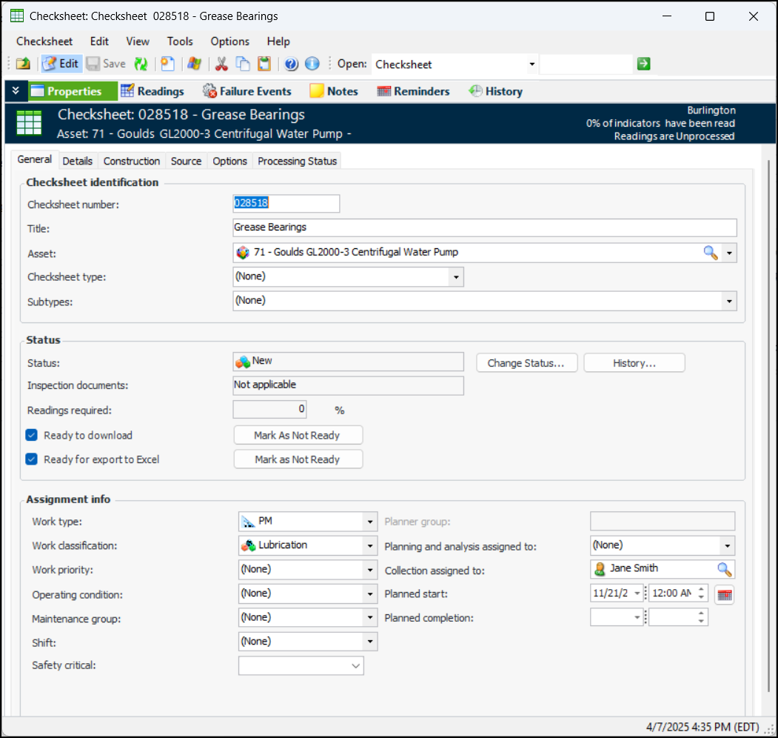Image resolution: width=778 pixels, height=738 pixels.
Task: Open the blue Help question mark icon
Action: click(x=291, y=64)
